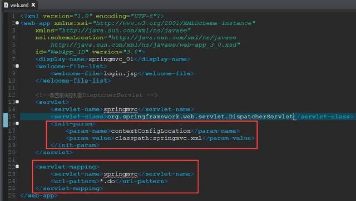Click the contextConfigLocation param-name value
Viewport: 356px width, 201px height.
(x=151, y=130)
